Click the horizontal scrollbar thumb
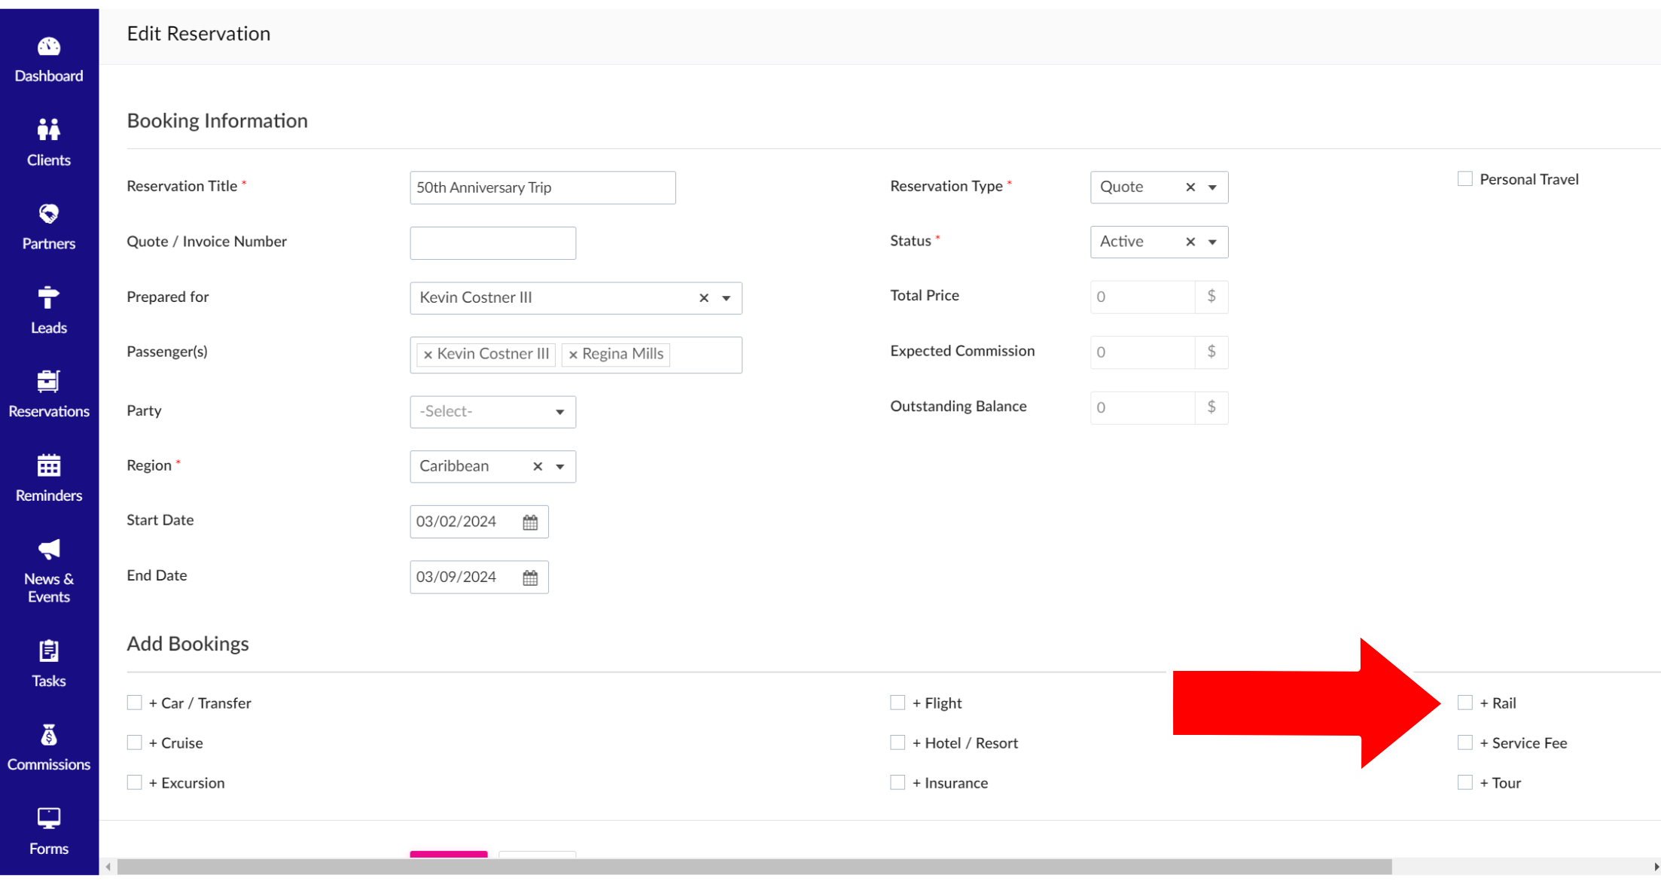 754,867
